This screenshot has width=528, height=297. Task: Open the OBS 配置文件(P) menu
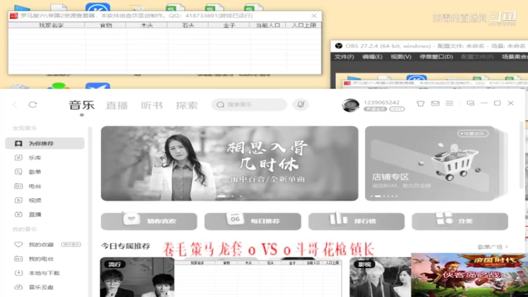(x=477, y=57)
